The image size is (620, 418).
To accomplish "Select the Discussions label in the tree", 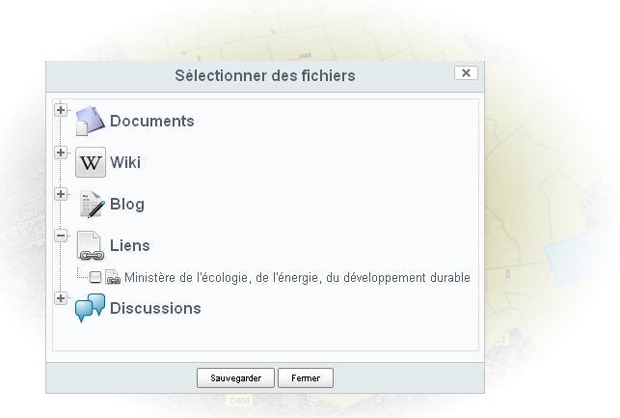I will click(155, 308).
